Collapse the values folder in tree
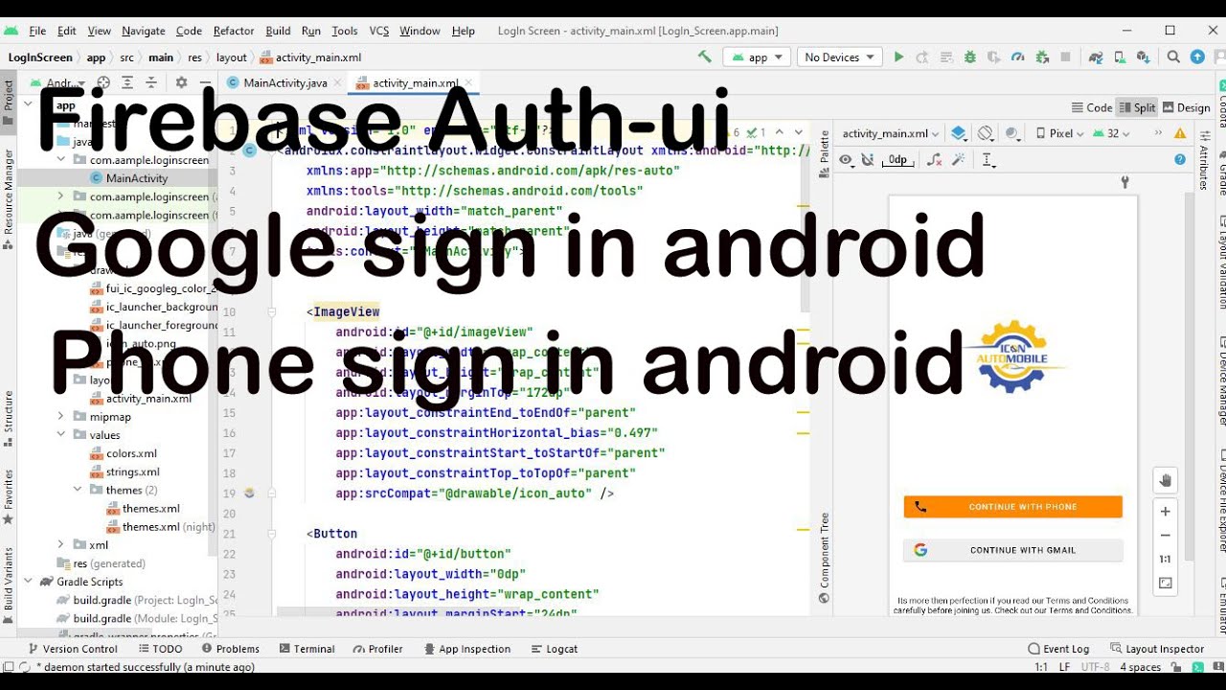Viewport: 1226px width, 690px height. coord(60,434)
